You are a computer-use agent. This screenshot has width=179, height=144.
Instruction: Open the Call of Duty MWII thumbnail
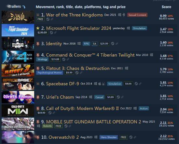tap(18, 111)
